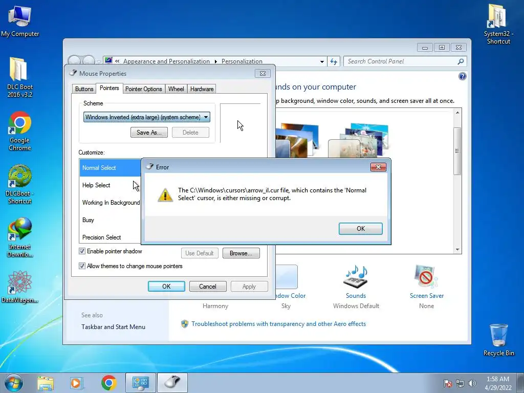Click Save As... scheme button

click(149, 133)
